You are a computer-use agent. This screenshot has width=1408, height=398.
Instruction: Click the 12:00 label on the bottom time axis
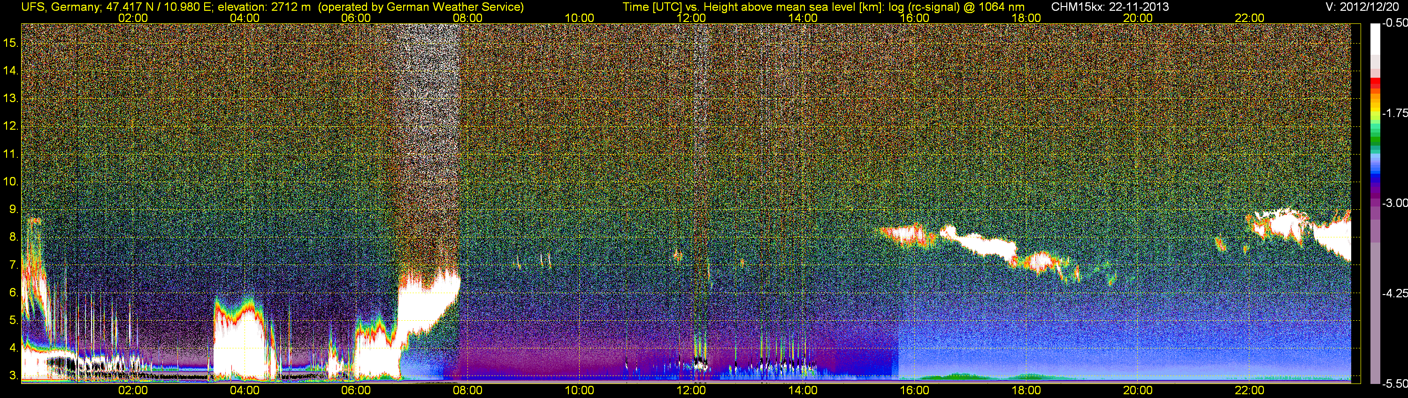click(x=691, y=391)
